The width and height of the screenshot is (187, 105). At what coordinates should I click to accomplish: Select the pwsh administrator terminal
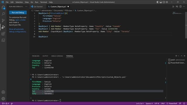pos(177,60)
